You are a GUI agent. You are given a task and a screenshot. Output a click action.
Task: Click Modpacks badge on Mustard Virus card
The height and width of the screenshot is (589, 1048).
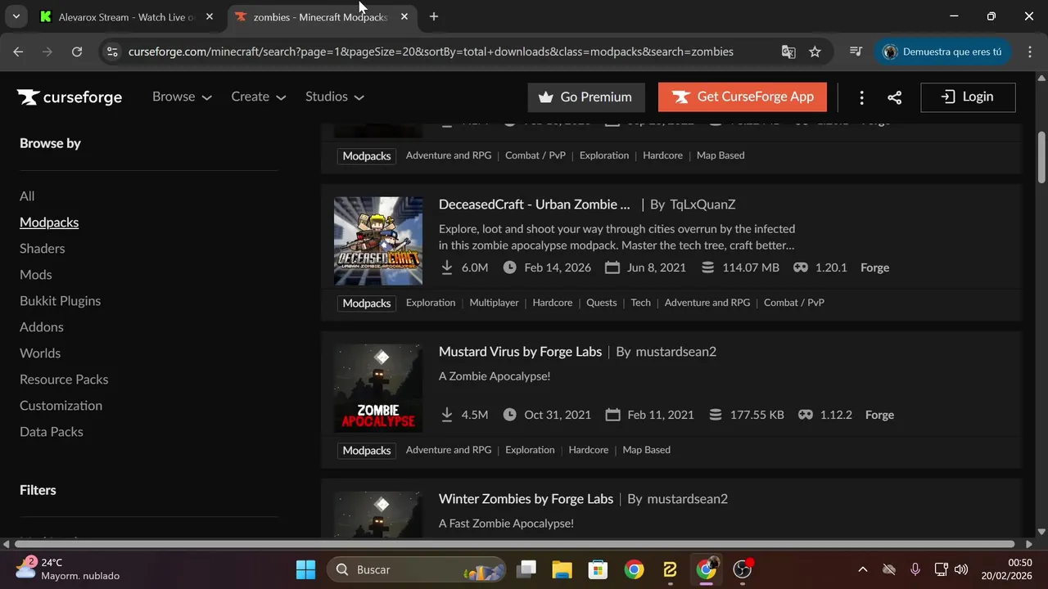pos(367,451)
